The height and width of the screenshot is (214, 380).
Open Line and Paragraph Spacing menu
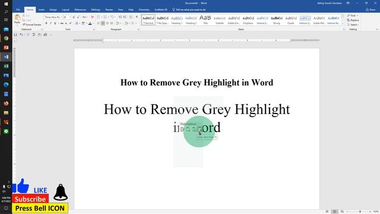(x=118, y=23)
